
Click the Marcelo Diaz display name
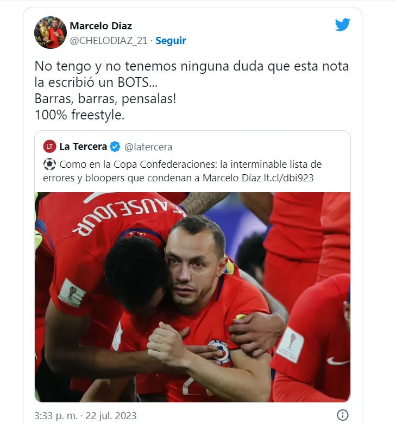coord(101,26)
